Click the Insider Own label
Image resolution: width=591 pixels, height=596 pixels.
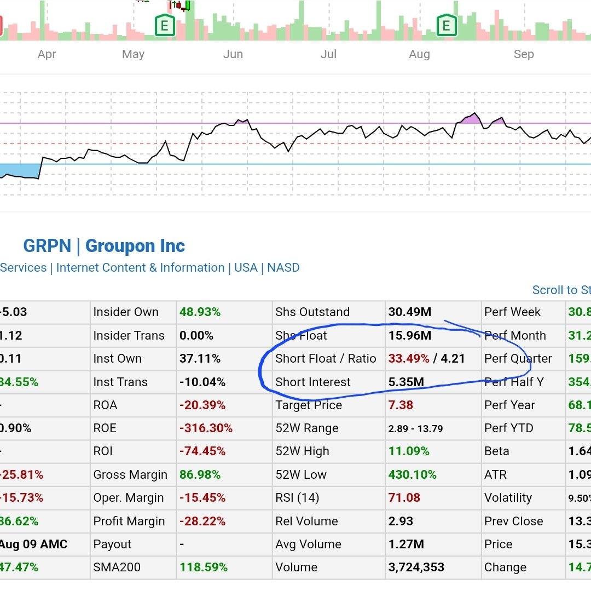[126, 312]
